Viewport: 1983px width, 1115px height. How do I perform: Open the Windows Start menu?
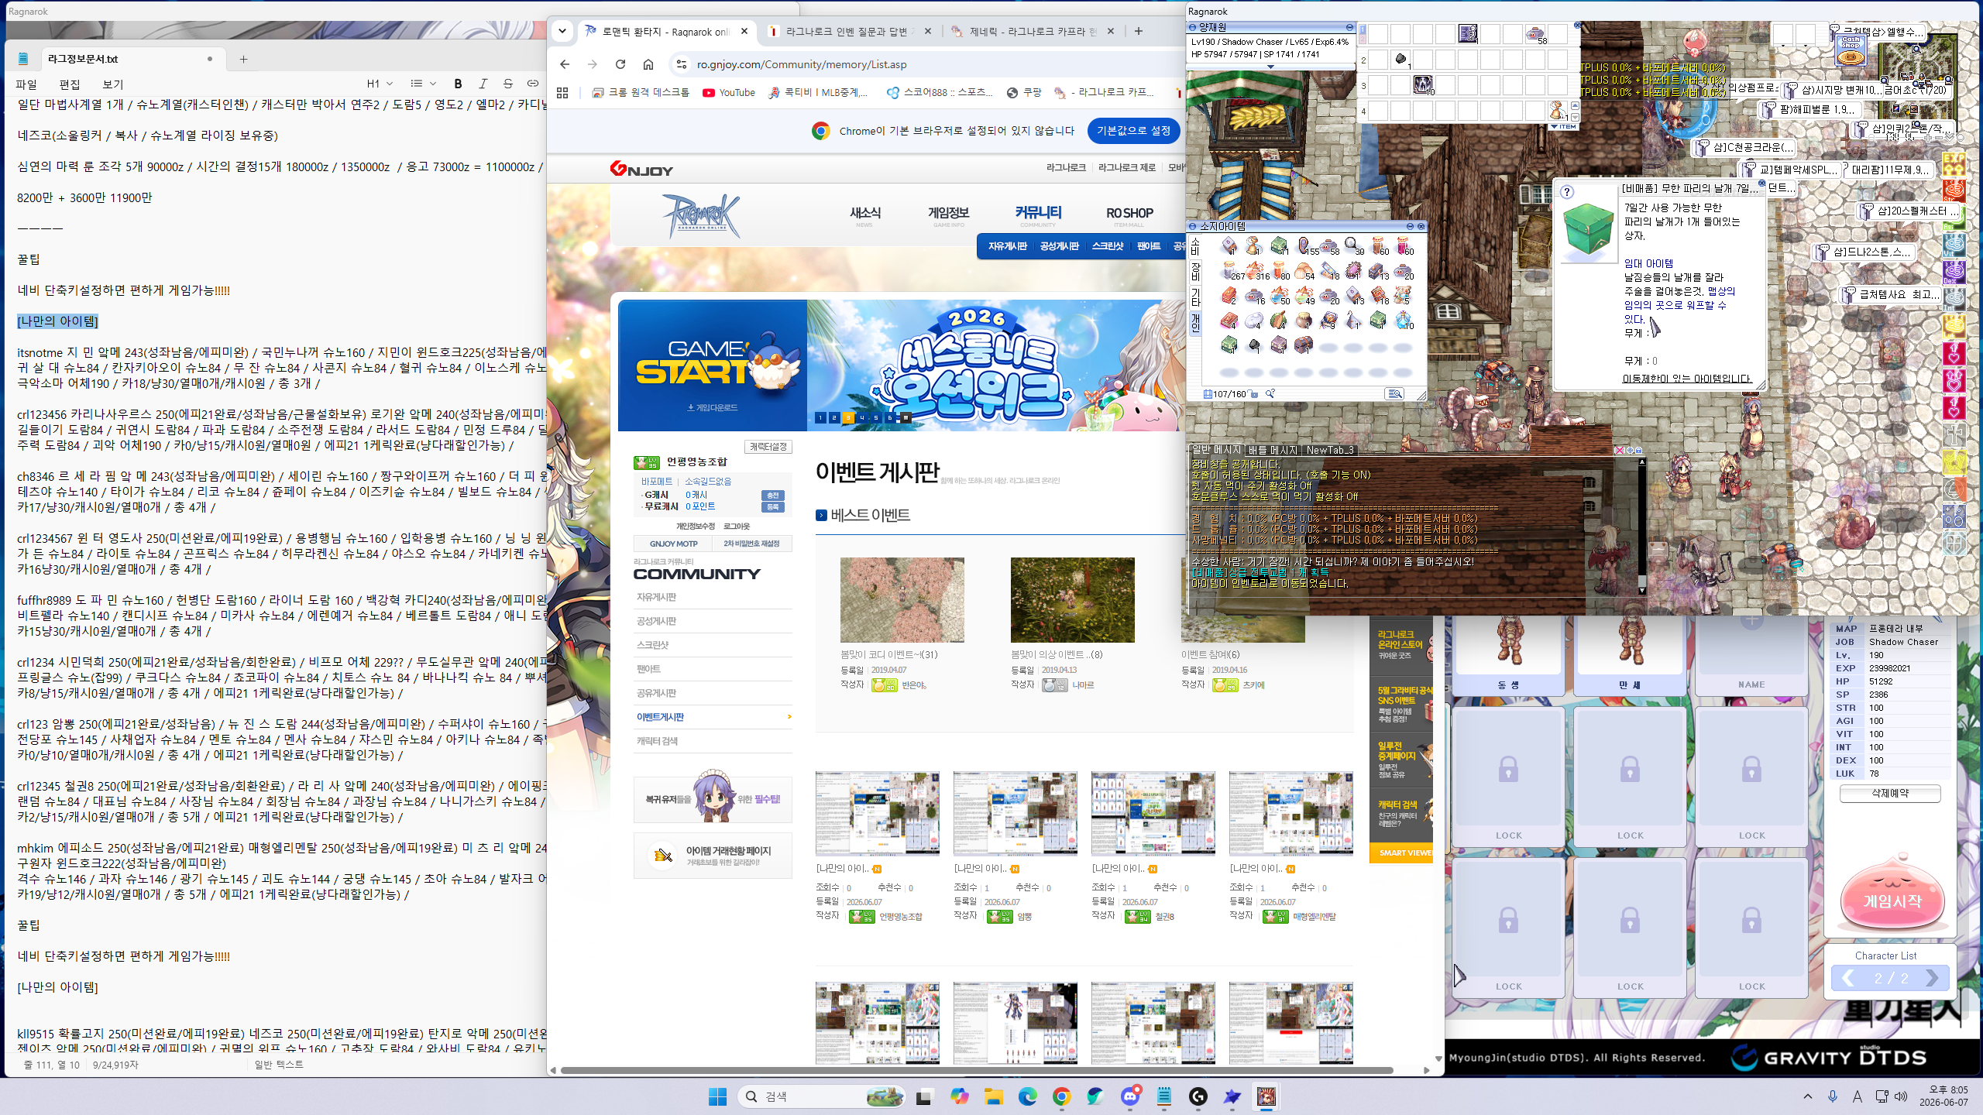point(717,1096)
